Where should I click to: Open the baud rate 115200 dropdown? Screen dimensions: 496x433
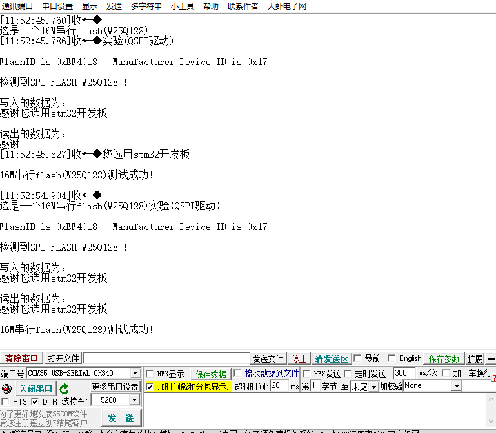point(135,400)
